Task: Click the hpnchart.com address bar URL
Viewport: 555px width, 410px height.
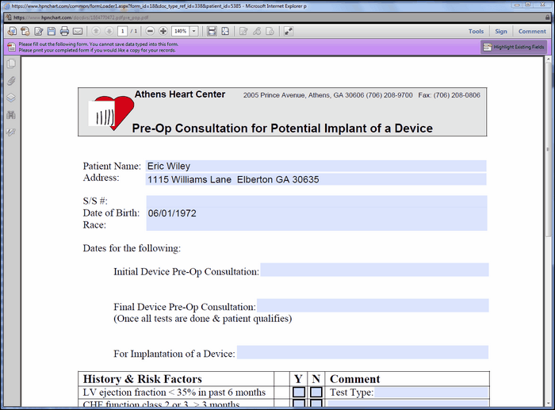Action: [81, 17]
